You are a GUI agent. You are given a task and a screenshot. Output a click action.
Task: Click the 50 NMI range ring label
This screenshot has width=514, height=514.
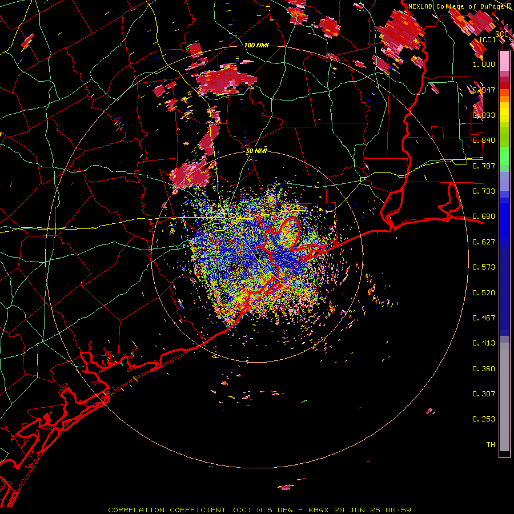[x=256, y=151]
